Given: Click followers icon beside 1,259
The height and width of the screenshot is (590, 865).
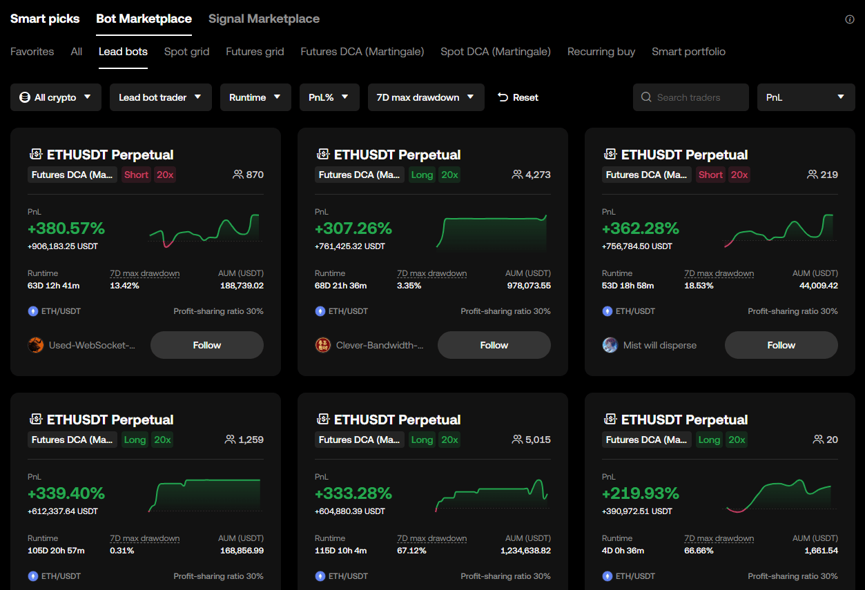Looking at the screenshot, I should point(230,440).
